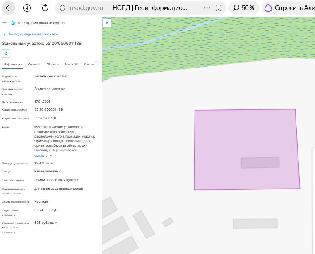
Task: Click the small diamond-shaped building on map
Action: 168,222
